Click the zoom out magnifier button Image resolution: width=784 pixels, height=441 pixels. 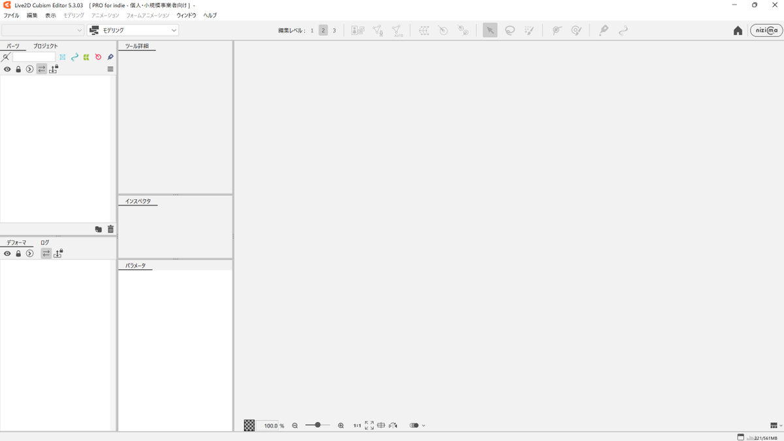(x=295, y=425)
